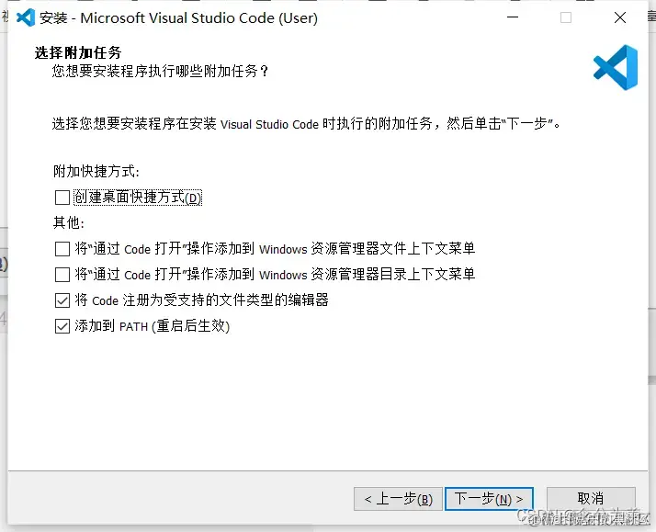This screenshot has height=532, width=656.
Task: Click the instruction sentence mentioning Visual Studio Code
Action: pyautogui.click(x=306, y=124)
